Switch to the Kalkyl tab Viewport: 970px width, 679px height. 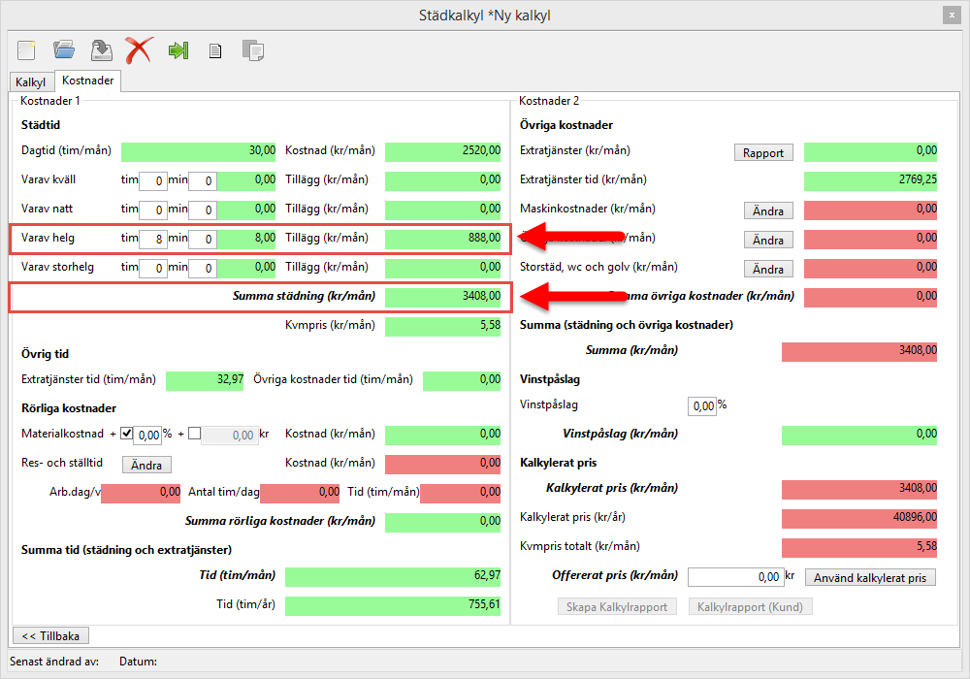coord(31,82)
